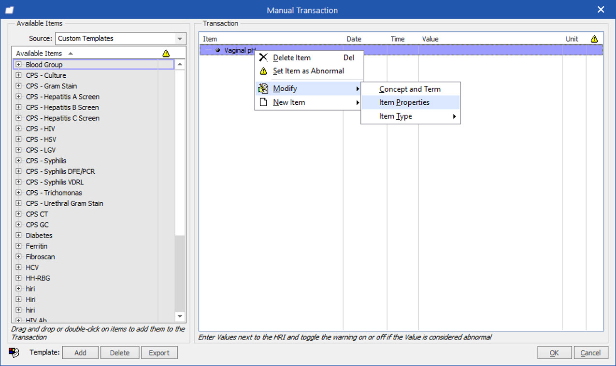Click the Delete Item scissors icon in context menu
The image size is (616, 366).
coord(263,57)
